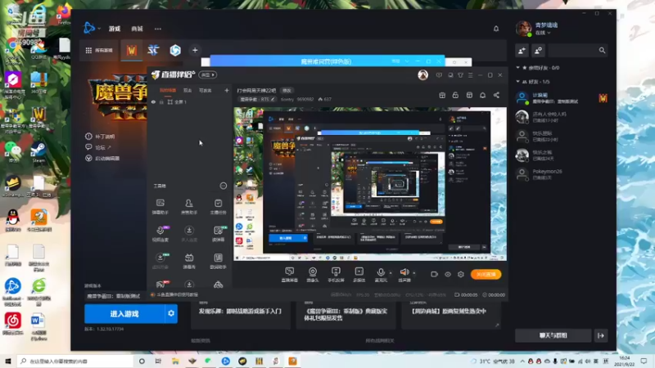This screenshot has height=368, width=655.
Task: Add a 摄像头 webcam source
Action: pos(313,275)
